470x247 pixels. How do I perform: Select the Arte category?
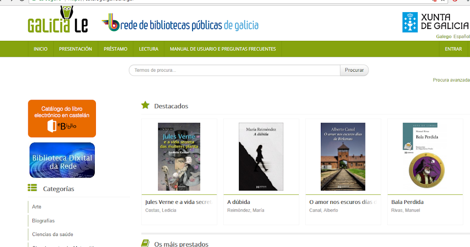(x=36, y=207)
